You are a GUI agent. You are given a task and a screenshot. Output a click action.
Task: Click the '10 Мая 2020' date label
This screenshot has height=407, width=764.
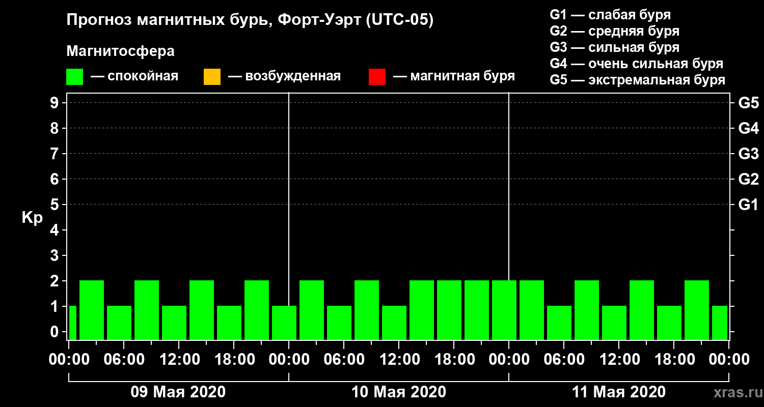tap(399, 392)
